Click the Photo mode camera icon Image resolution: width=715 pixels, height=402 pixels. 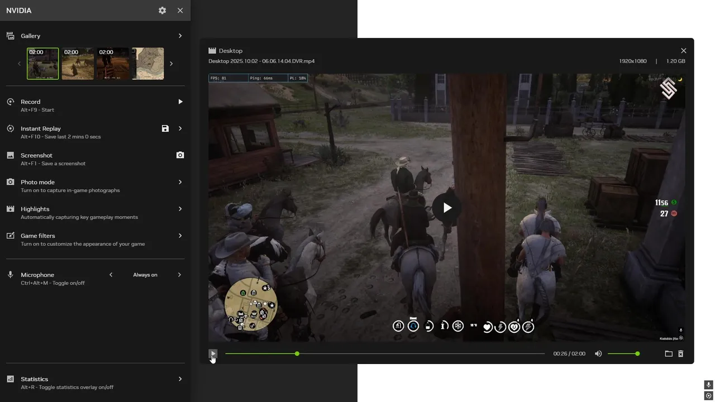tap(10, 182)
